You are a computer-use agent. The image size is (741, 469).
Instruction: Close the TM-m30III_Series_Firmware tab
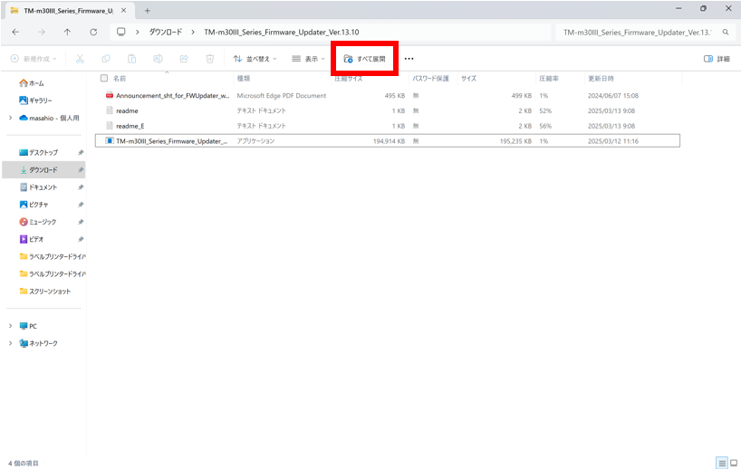click(123, 10)
